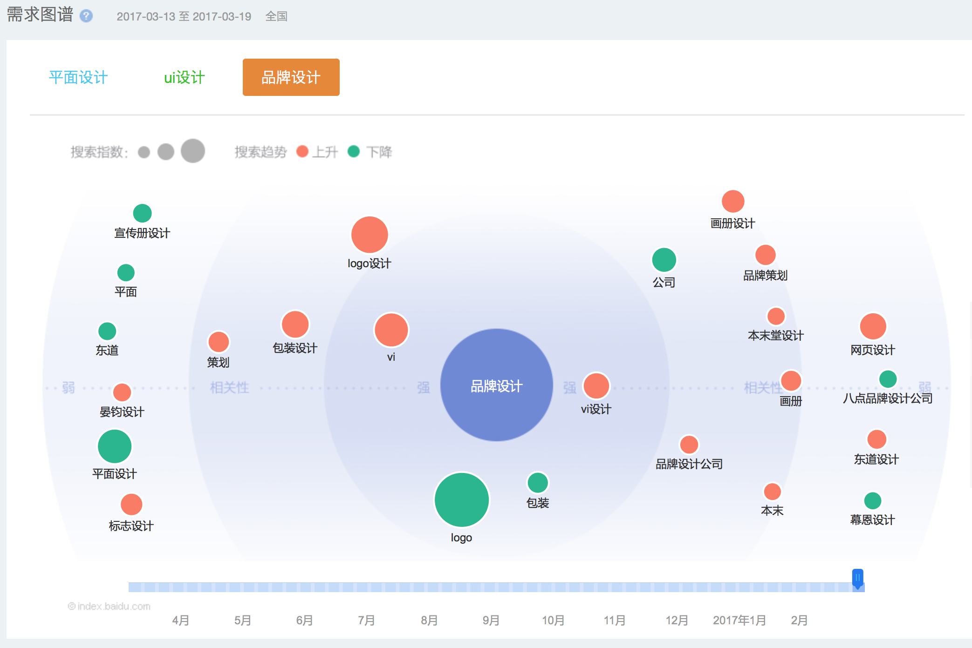Select the 品牌设计 keyword tab

tap(291, 77)
